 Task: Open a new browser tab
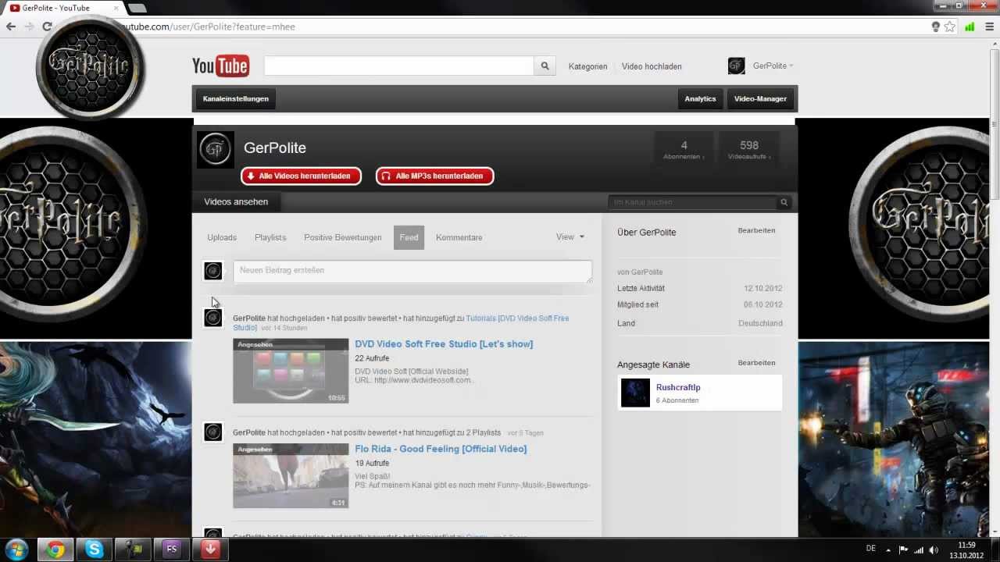coord(137,8)
